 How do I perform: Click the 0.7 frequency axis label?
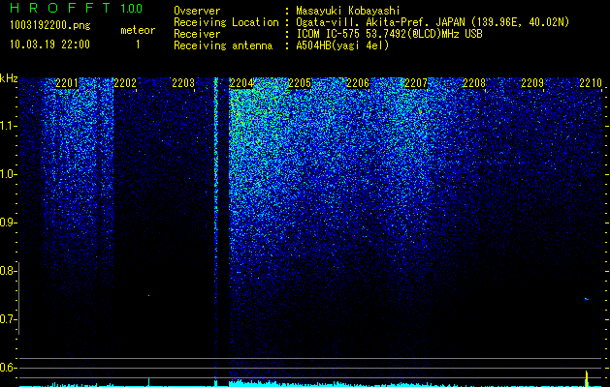(8, 319)
